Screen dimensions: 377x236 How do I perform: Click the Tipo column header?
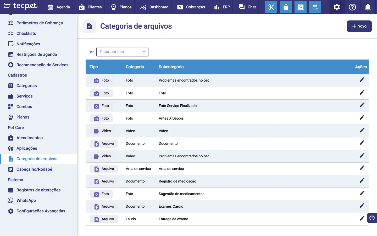[94, 67]
